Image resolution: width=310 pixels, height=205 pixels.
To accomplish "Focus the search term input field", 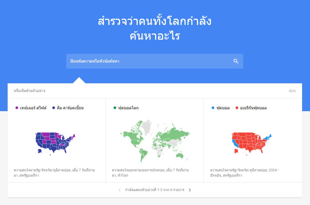I will click(x=155, y=61).
